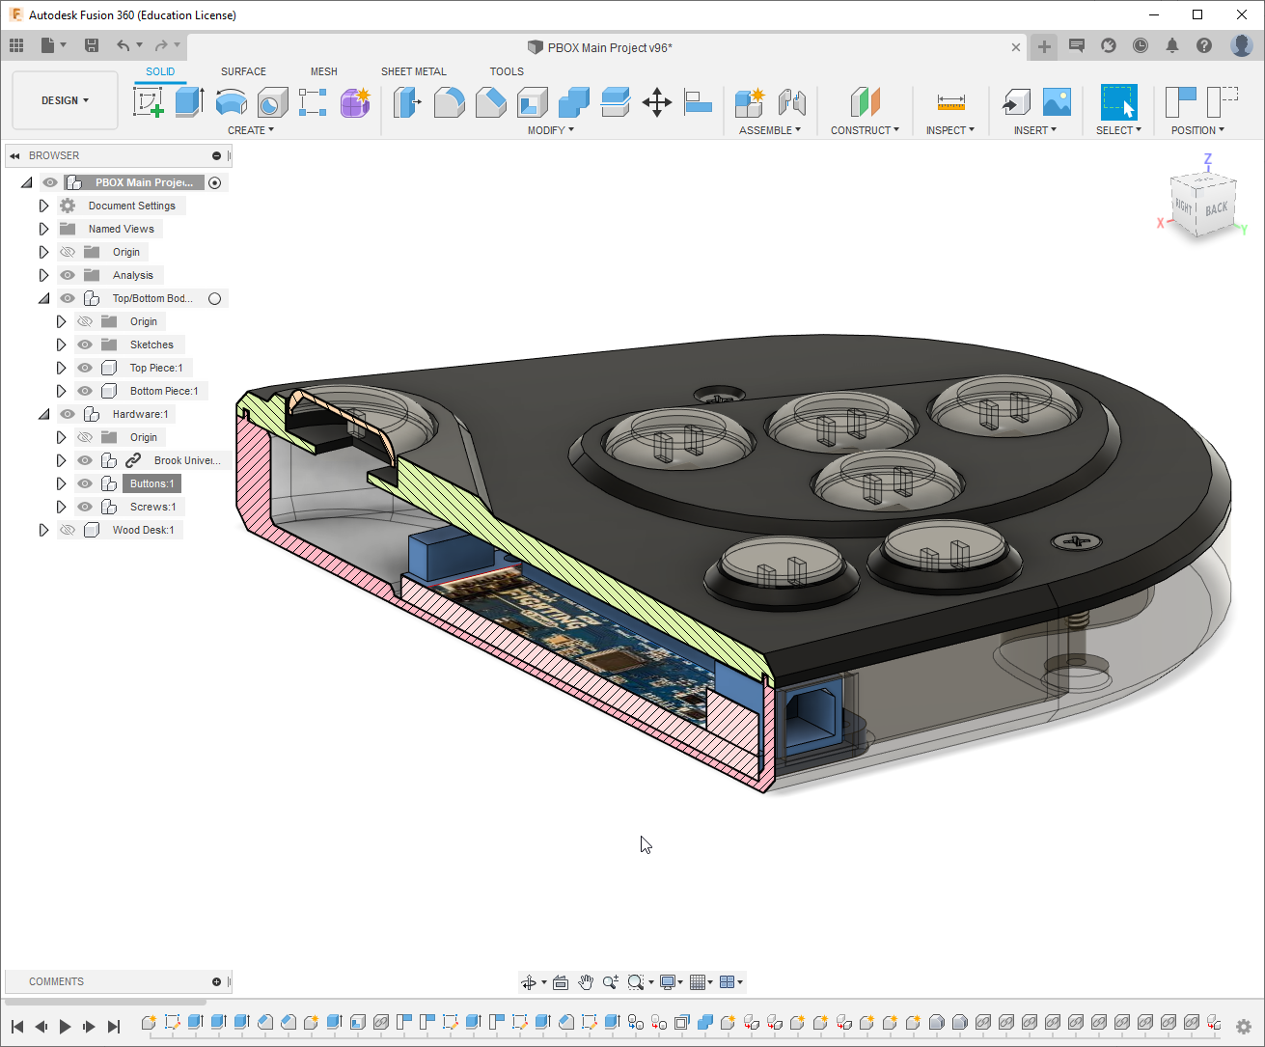Open the Measure tool under Inspect
Viewport: 1265px width, 1047px height.
point(950,103)
